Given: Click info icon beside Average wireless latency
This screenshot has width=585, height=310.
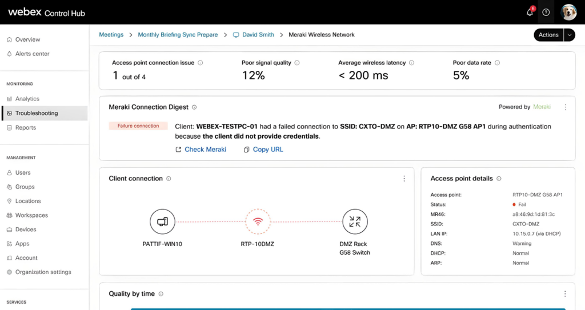Looking at the screenshot, I should point(411,63).
